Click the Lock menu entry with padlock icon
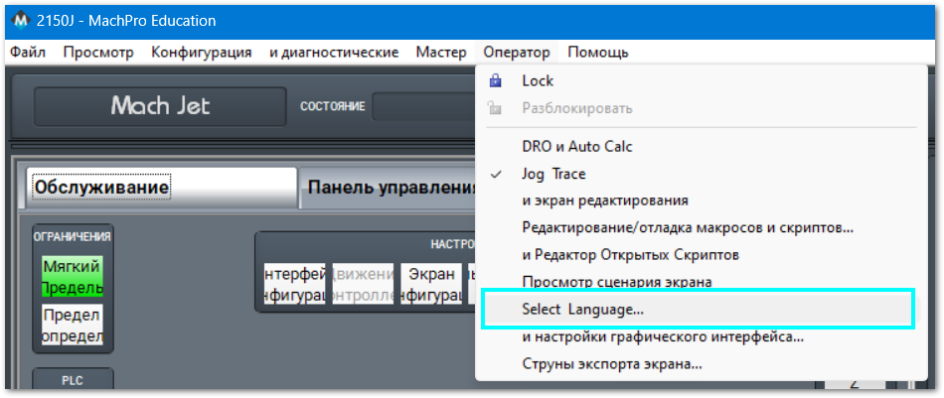944x398 pixels. (x=538, y=80)
